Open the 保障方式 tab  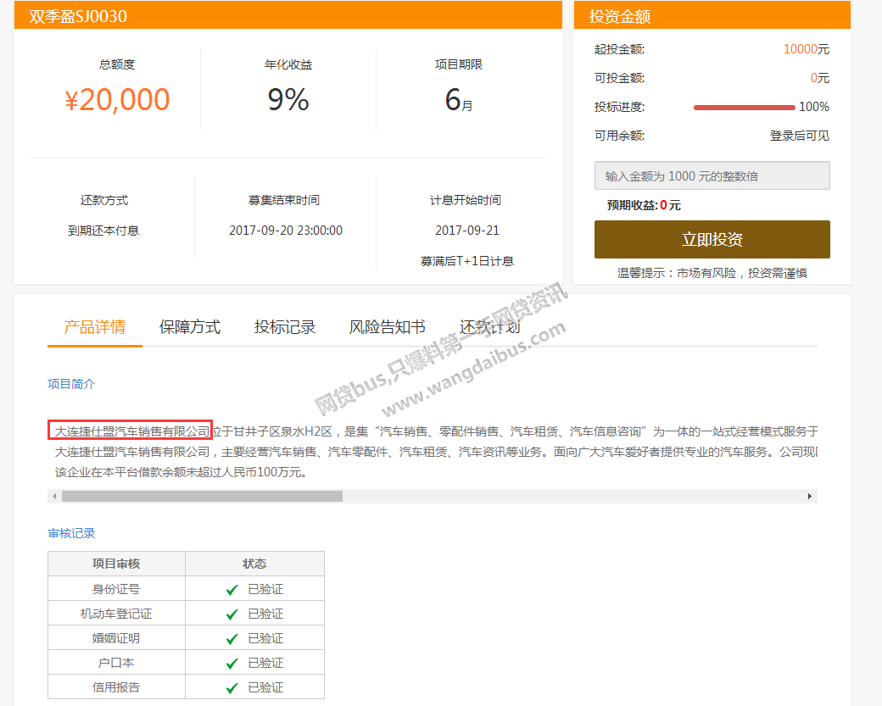[x=190, y=326]
